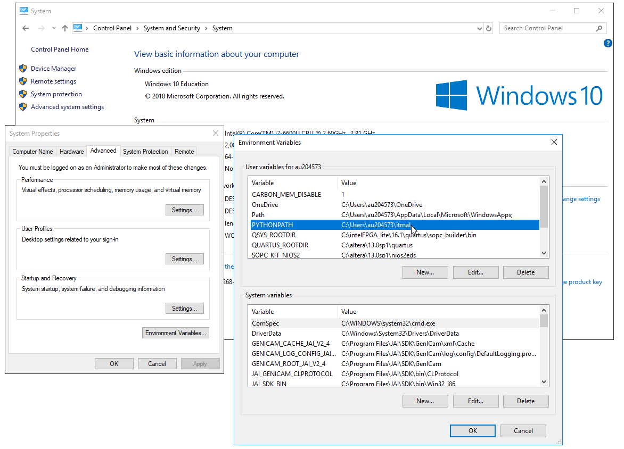Click the Device Manager shield icon
This screenshot has height=449, width=624.
(x=23, y=69)
